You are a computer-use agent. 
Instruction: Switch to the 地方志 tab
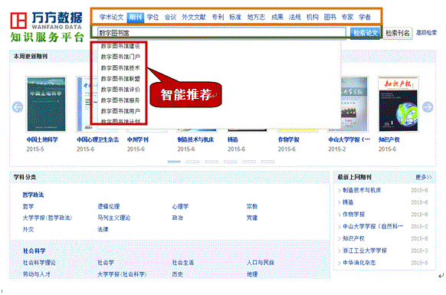tap(256, 18)
